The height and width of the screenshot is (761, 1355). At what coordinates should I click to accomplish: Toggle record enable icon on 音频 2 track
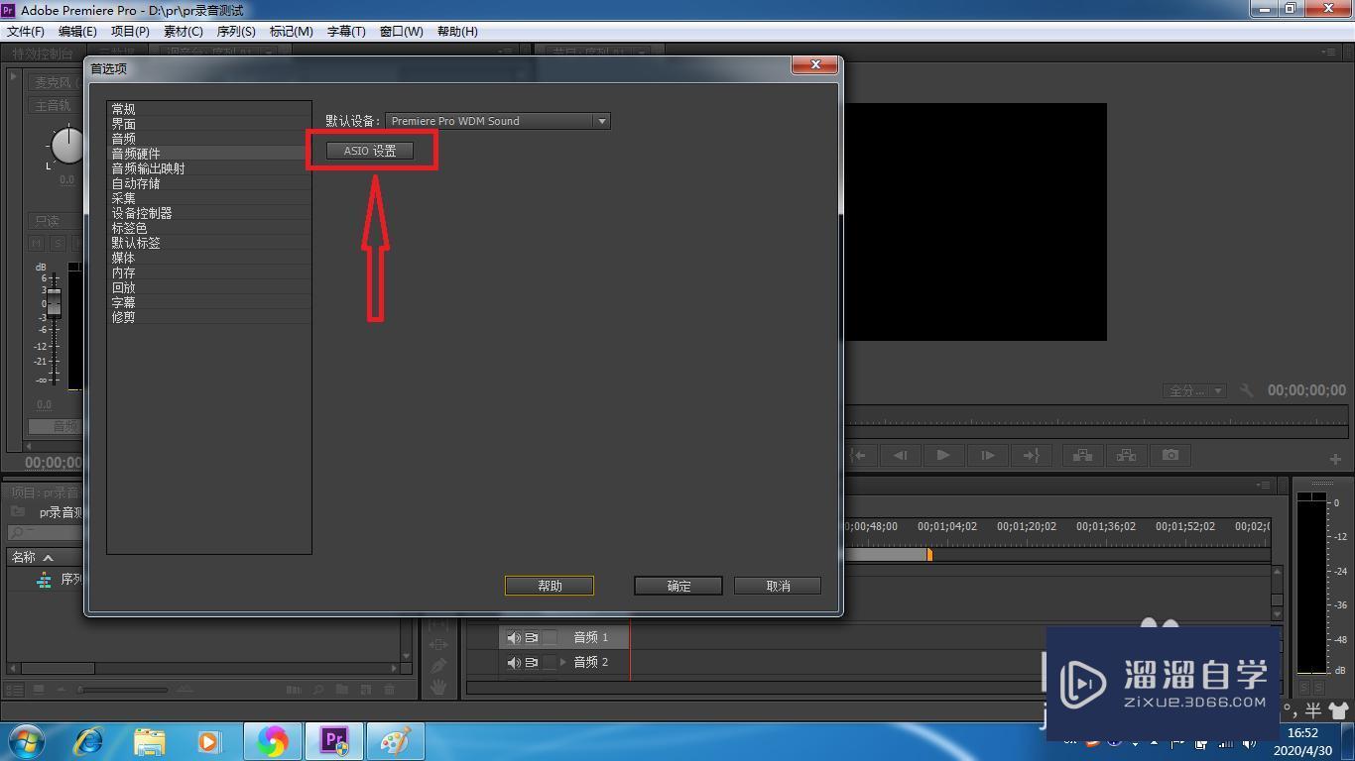(x=532, y=662)
